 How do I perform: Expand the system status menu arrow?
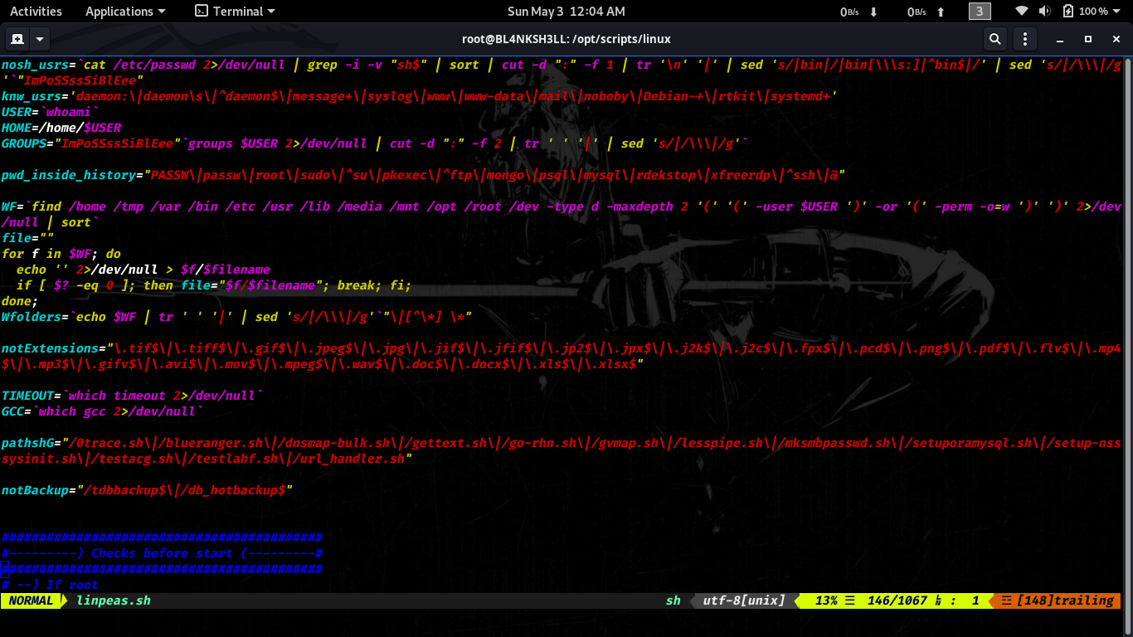point(1118,12)
